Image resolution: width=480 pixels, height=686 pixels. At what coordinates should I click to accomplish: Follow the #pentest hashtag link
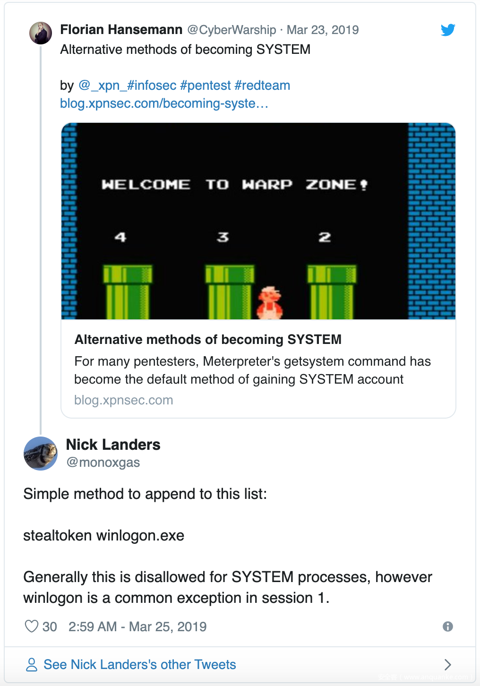pyautogui.click(x=206, y=86)
